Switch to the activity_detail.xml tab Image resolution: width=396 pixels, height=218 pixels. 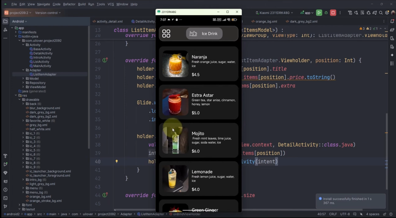pyautogui.click(x=108, y=21)
